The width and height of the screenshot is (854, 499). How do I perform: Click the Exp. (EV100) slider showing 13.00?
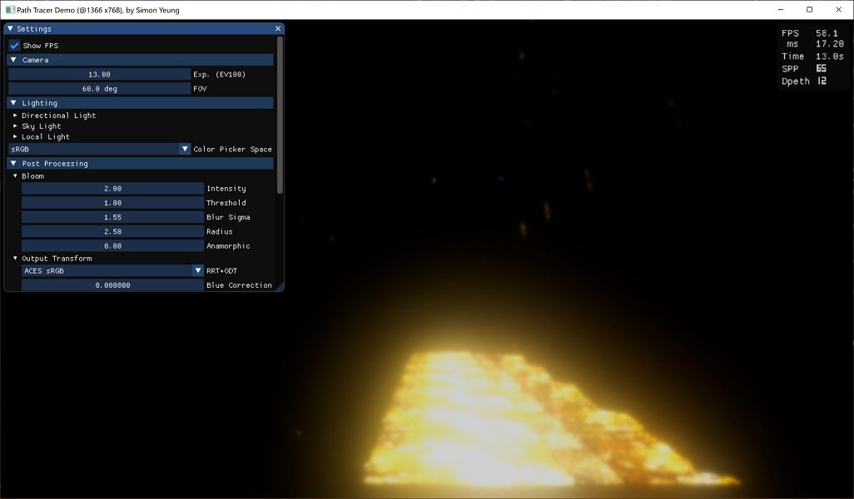(x=99, y=75)
